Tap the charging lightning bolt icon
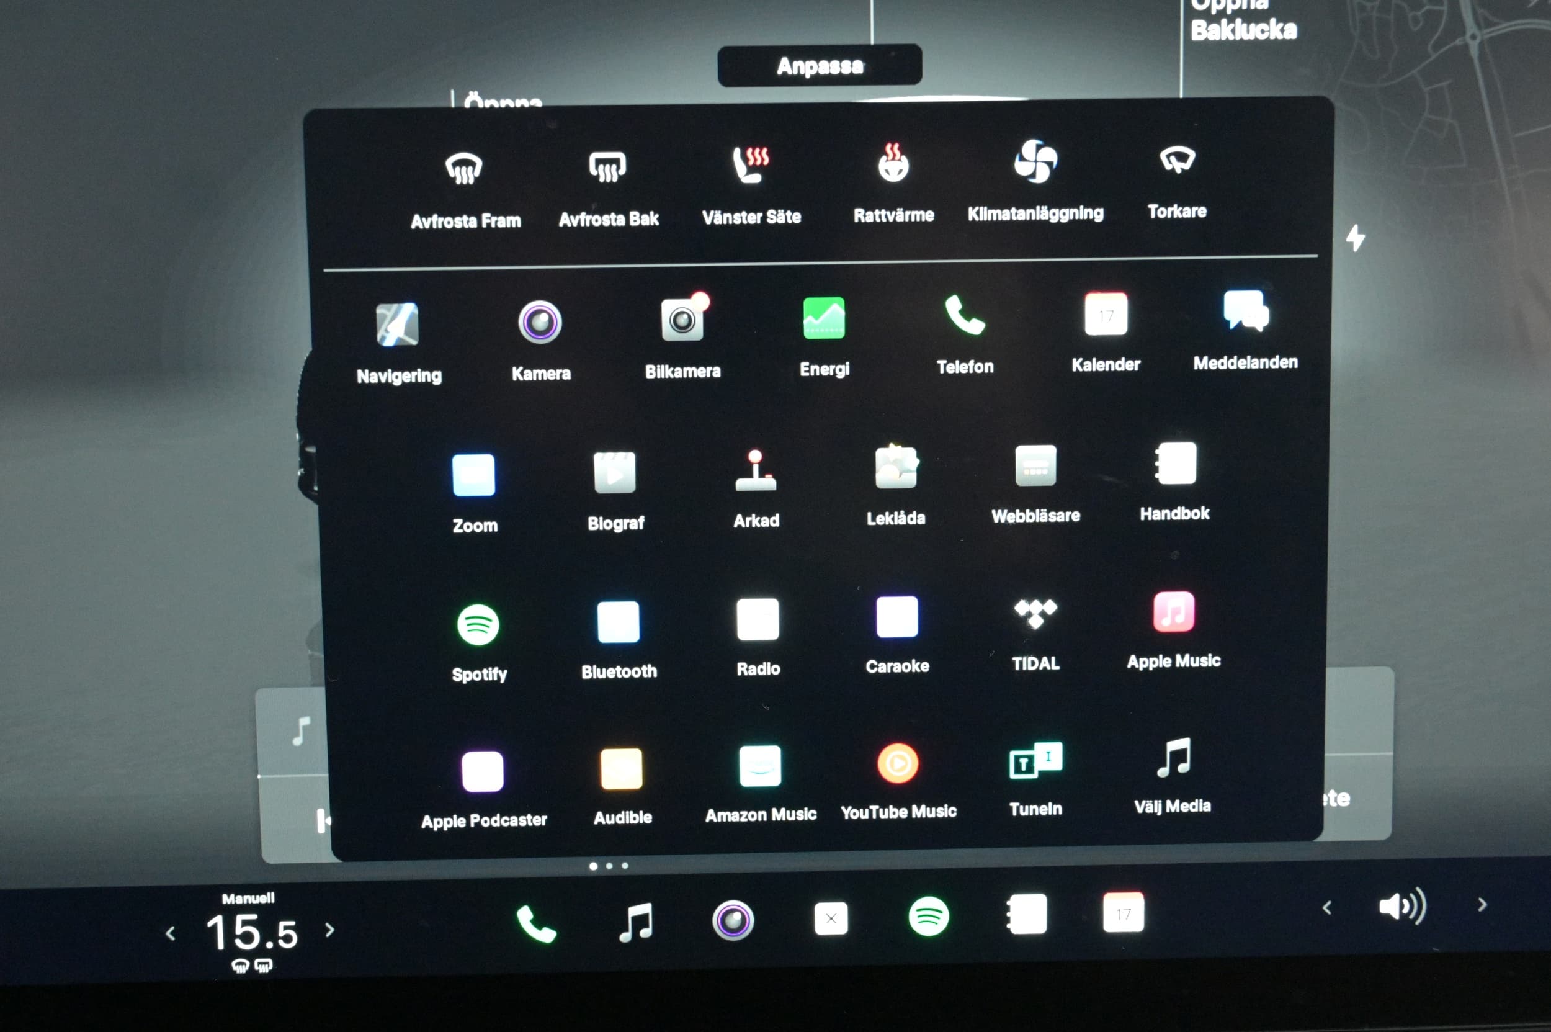 [x=1355, y=238]
